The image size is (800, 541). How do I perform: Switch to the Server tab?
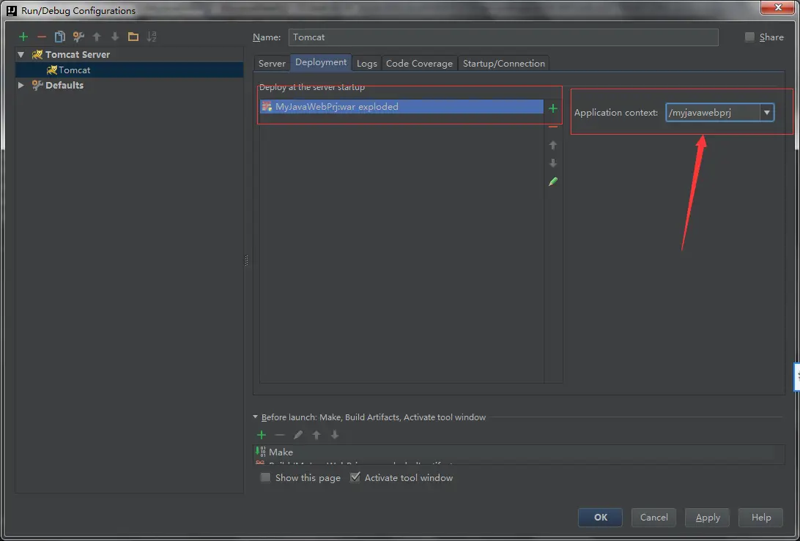[x=272, y=63]
